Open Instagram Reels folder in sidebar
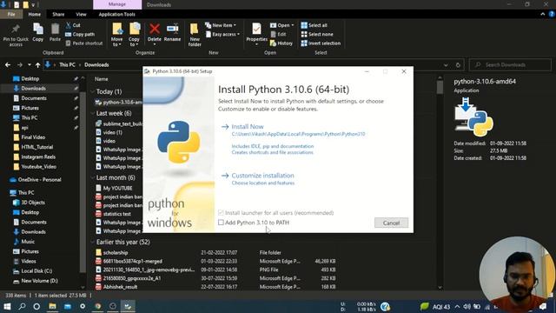Image resolution: width=556 pixels, height=313 pixels. click(x=38, y=156)
